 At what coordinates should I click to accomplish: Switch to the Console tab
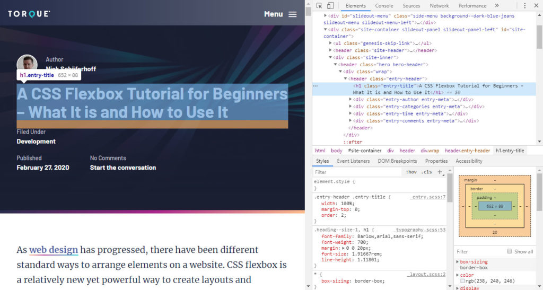(x=384, y=5)
